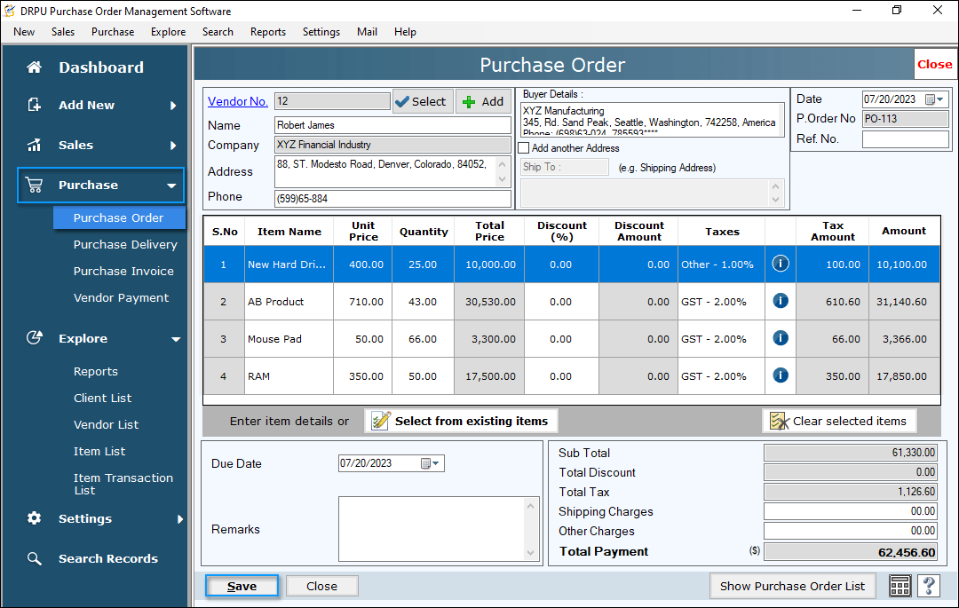Click the Phone input field
Viewport: 959px width, 608px height.
pyautogui.click(x=392, y=199)
